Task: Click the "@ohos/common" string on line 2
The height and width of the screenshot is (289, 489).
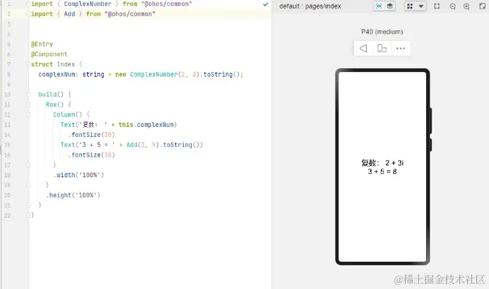Action: coord(130,14)
